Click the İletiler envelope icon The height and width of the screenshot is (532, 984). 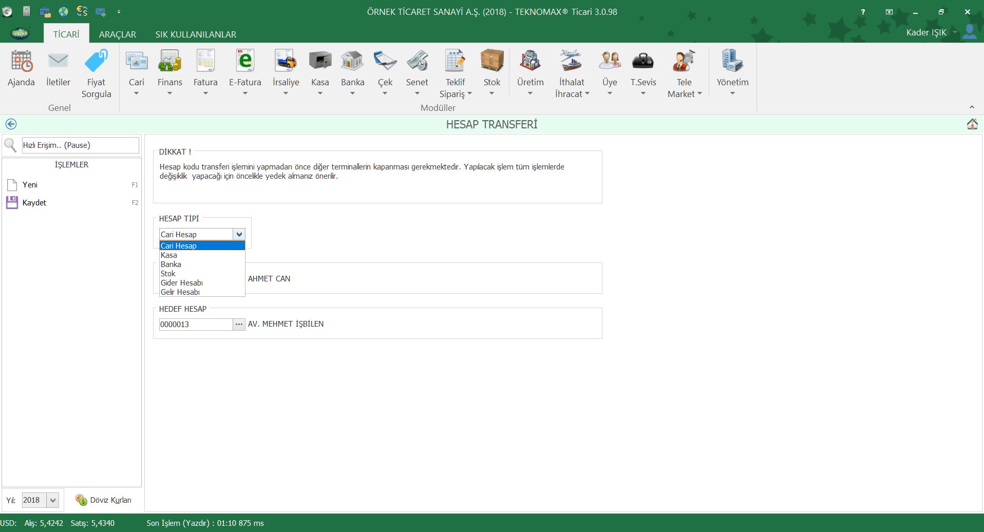pyautogui.click(x=58, y=62)
